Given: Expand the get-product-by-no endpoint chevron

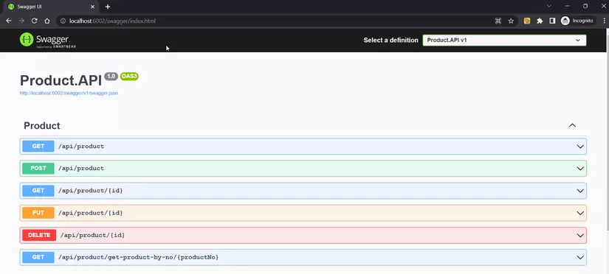Looking at the screenshot, I should click(x=580, y=257).
